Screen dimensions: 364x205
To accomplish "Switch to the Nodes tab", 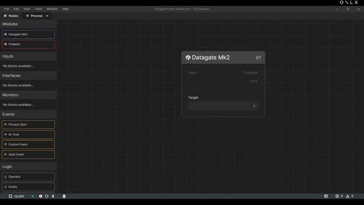I will tap(11, 16).
